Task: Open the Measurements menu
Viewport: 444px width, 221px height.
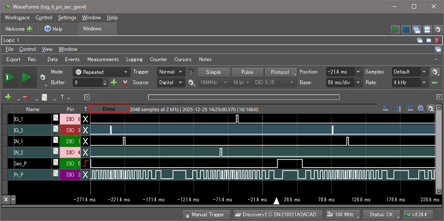Action: 103,59
